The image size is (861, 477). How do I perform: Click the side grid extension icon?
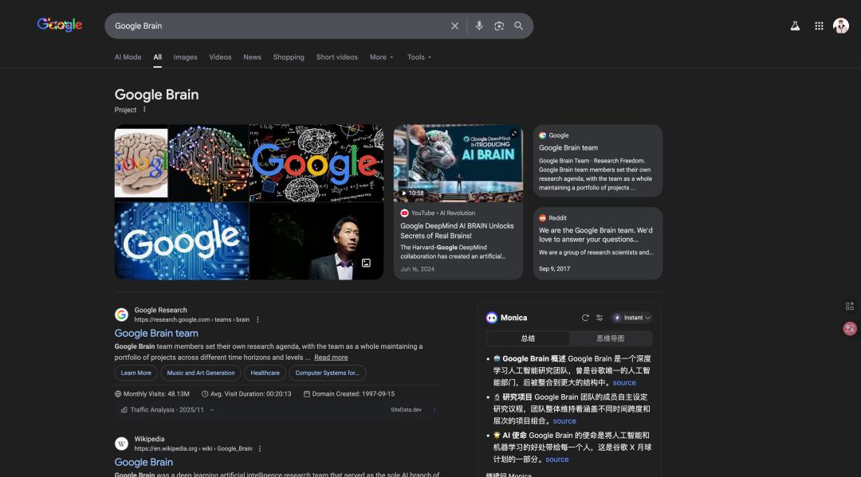[x=850, y=306]
